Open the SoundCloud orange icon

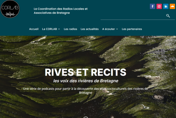(x=173, y=6)
